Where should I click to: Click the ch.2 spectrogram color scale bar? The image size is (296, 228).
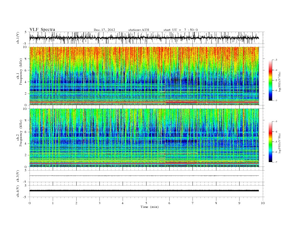pos(270,142)
